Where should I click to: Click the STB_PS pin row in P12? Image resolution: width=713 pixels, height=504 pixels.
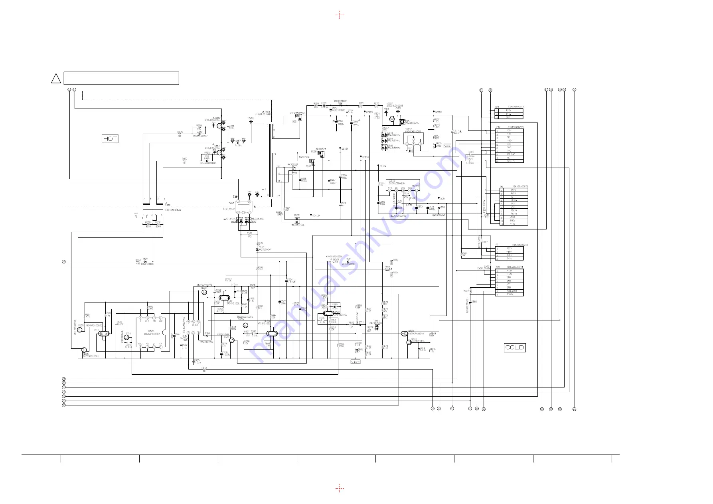(x=510, y=161)
